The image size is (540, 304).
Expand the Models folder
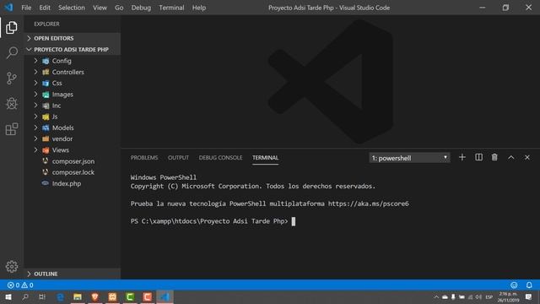73,128
